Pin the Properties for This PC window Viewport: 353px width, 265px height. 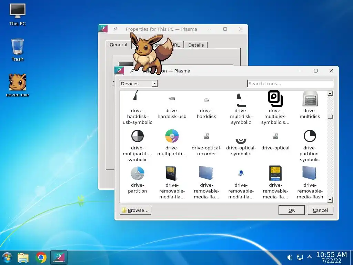115,29
